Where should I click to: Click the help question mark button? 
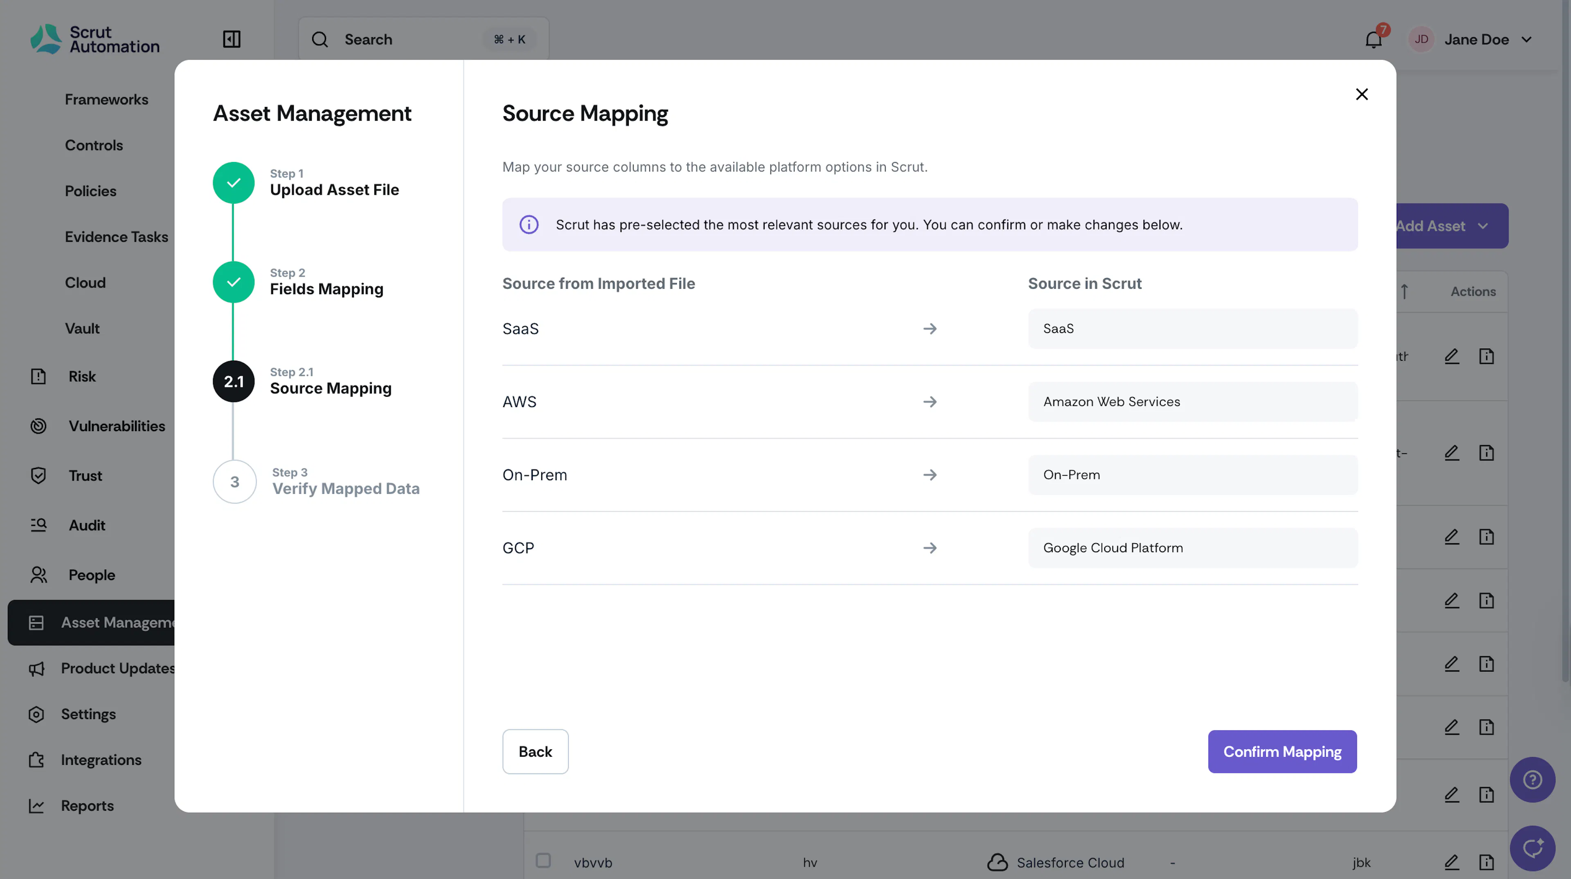pos(1533,780)
